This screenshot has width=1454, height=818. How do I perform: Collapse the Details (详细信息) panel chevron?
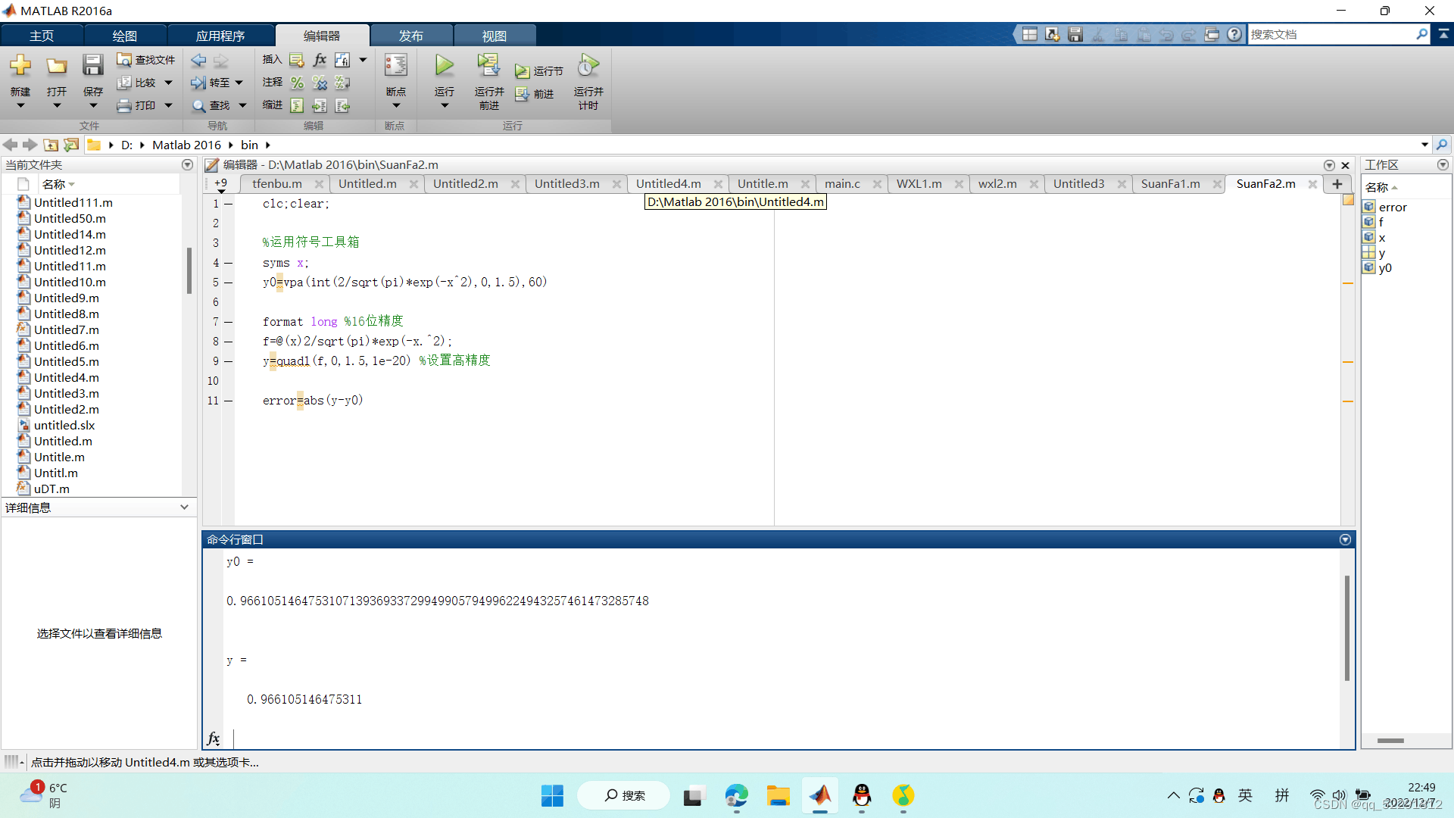click(x=184, y=507)
